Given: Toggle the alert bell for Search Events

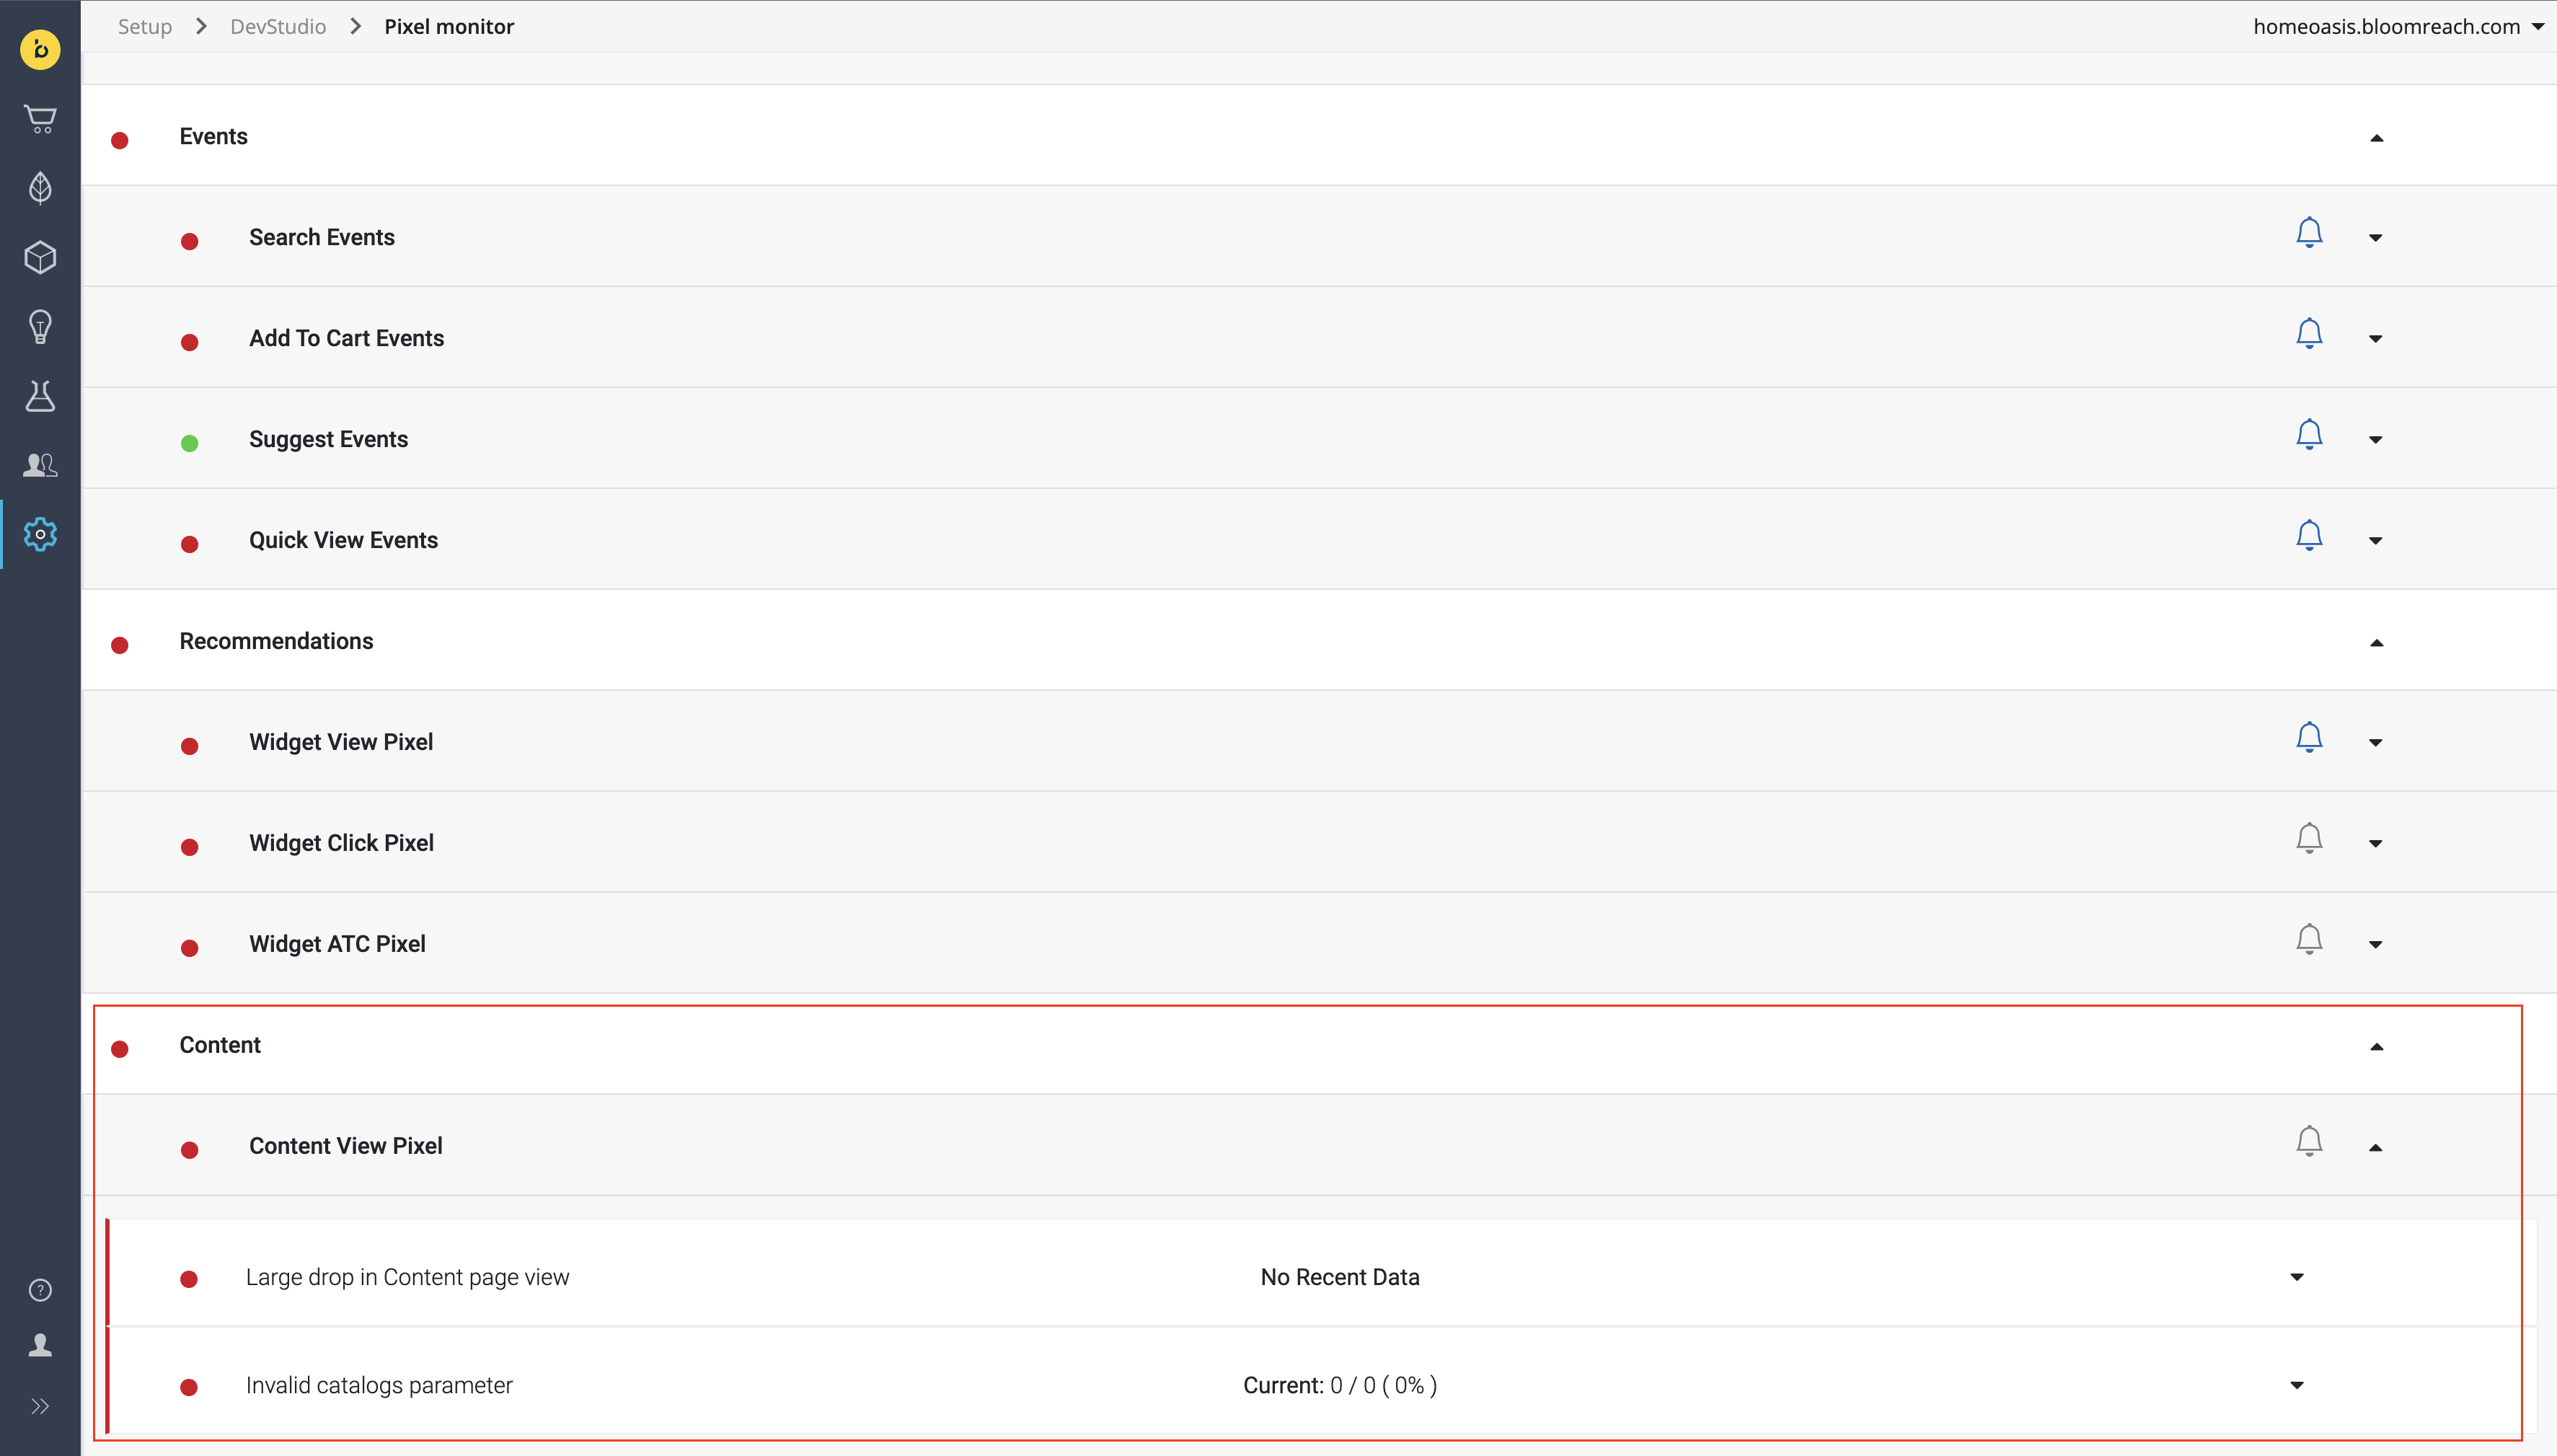Looking at the screenshot, I should tap(2308, 233).
